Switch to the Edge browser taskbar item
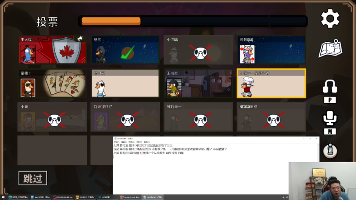 (x=18, y=197)
